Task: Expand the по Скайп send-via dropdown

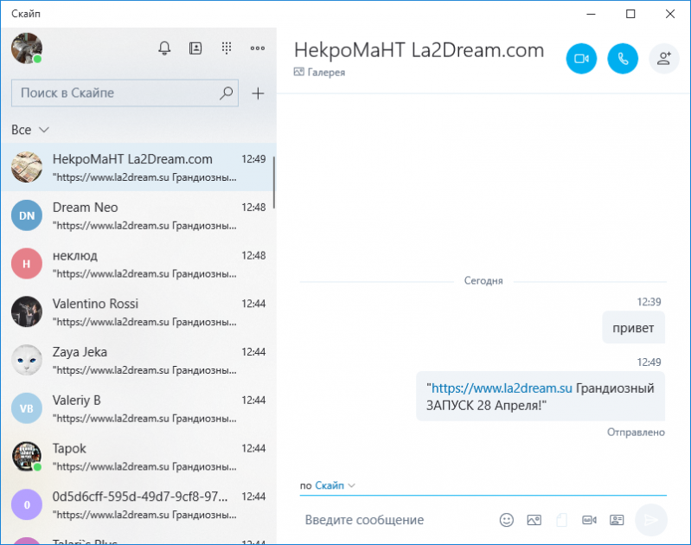Action: (x=335, y=485)
